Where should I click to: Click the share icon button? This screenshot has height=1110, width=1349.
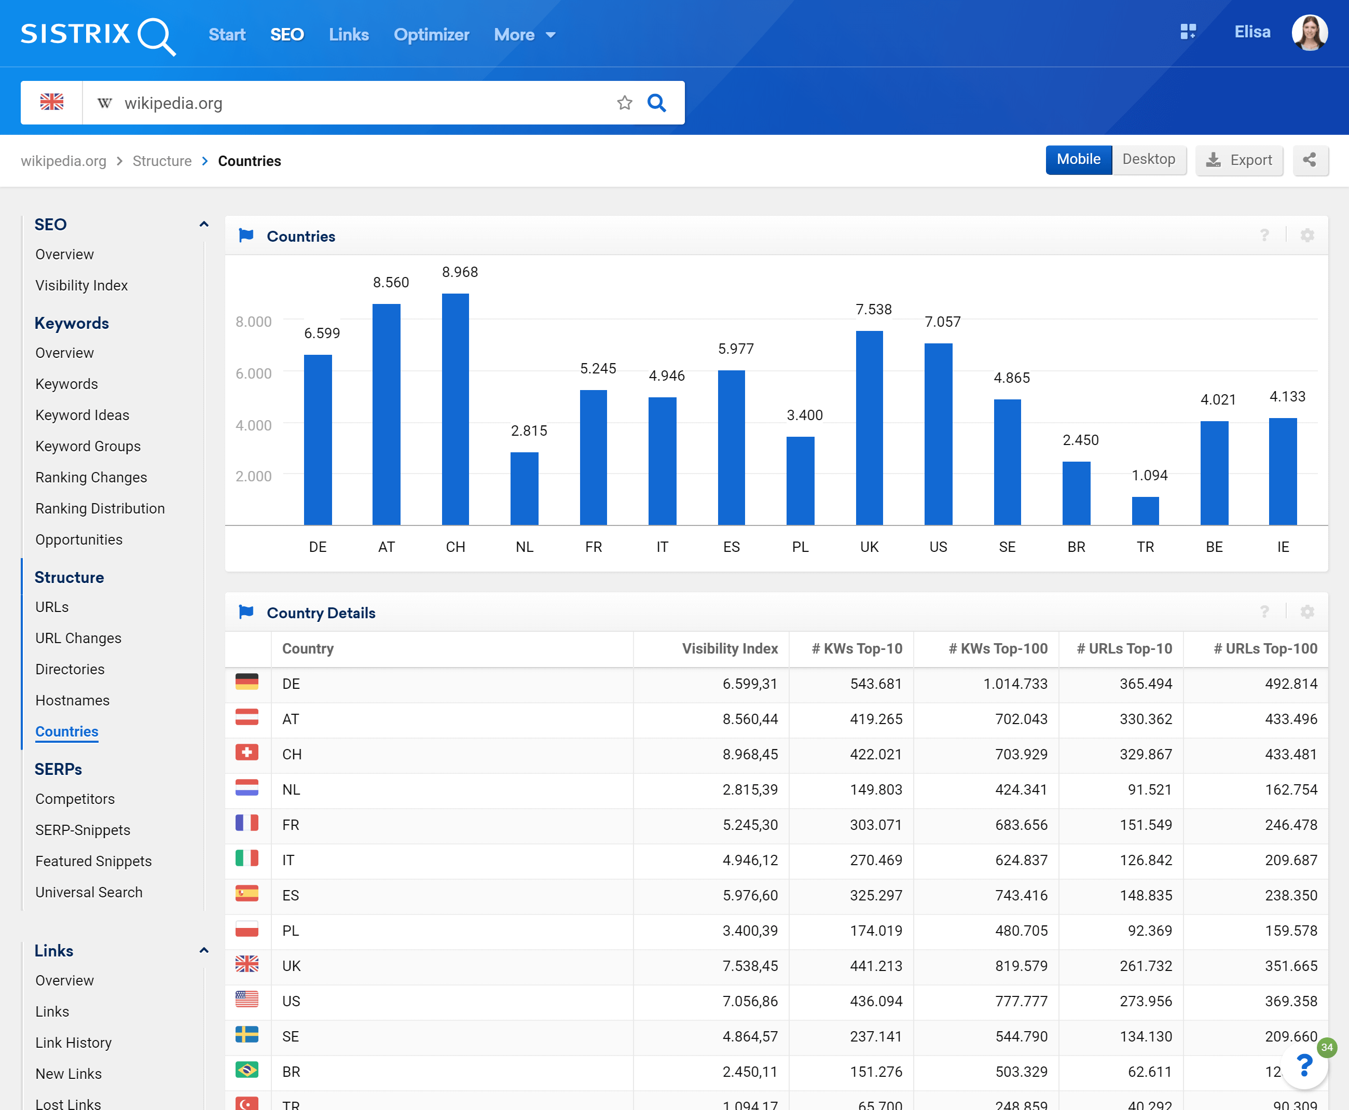point(1310,160)
